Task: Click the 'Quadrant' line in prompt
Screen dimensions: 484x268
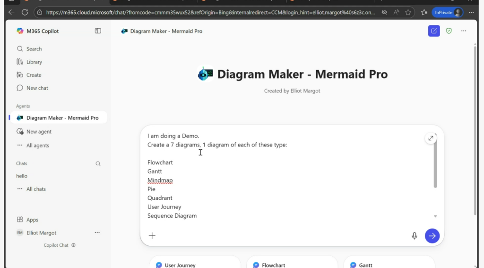Action: pos(160,198)
